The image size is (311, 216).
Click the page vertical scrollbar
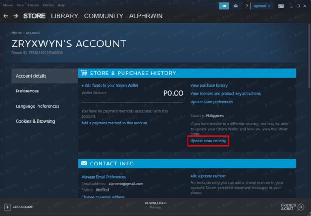tap(309, 55)
